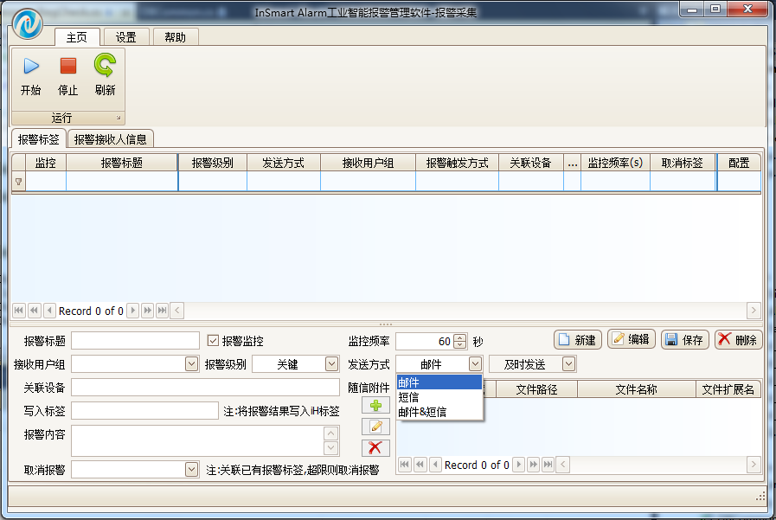This screenshot has width=776, height=520.
Task: Increase the 监控频率 spinner value
Action: point(459,337)
